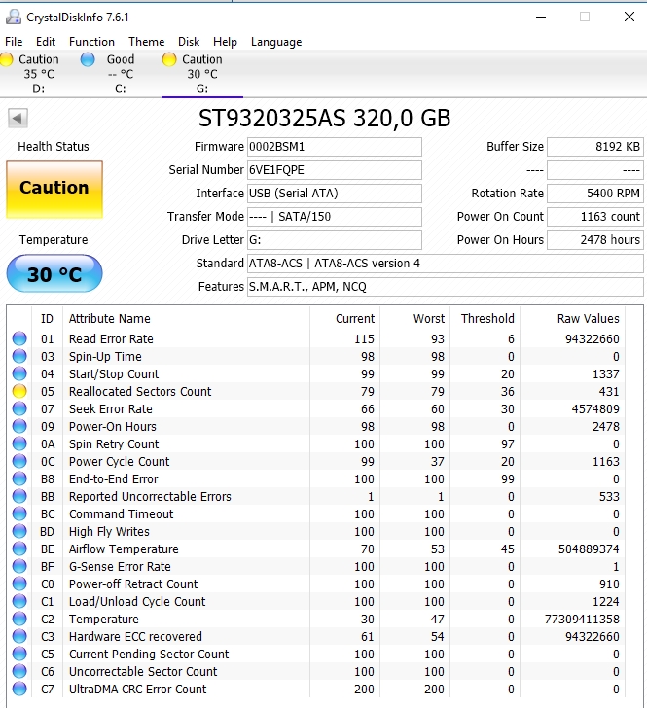
Task: Click the status icon for UltraDMA CRC Error Count
Action: [x=19, y=690]
